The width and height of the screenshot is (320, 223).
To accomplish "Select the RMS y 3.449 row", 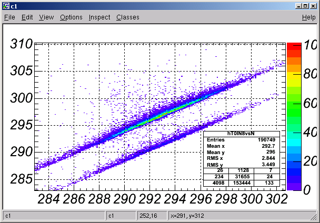I will point(241,165).
